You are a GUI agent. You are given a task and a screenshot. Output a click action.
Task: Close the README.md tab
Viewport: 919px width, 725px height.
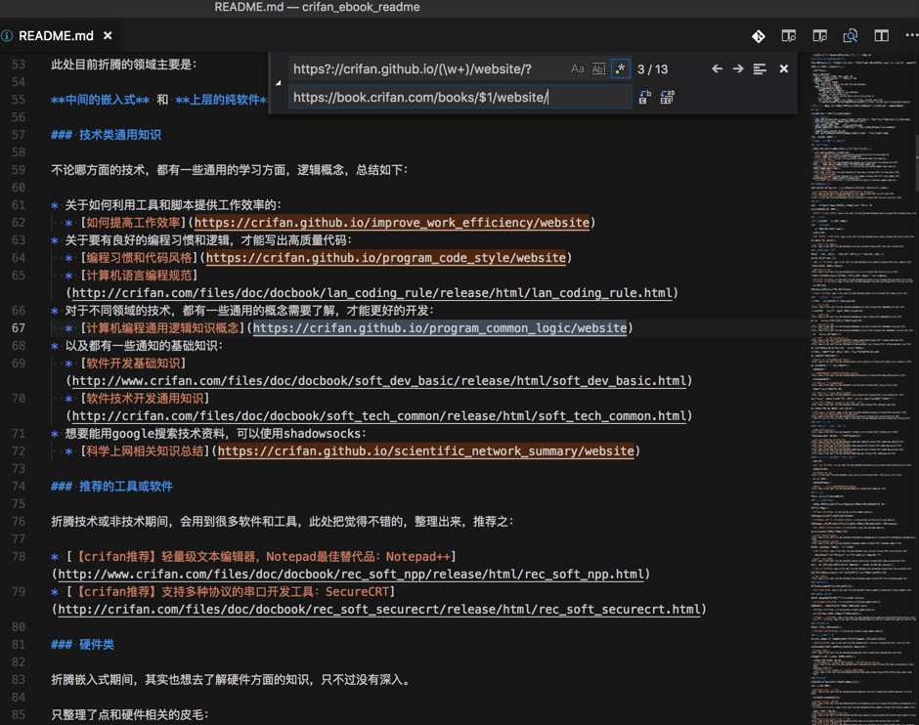coord(108,36)
